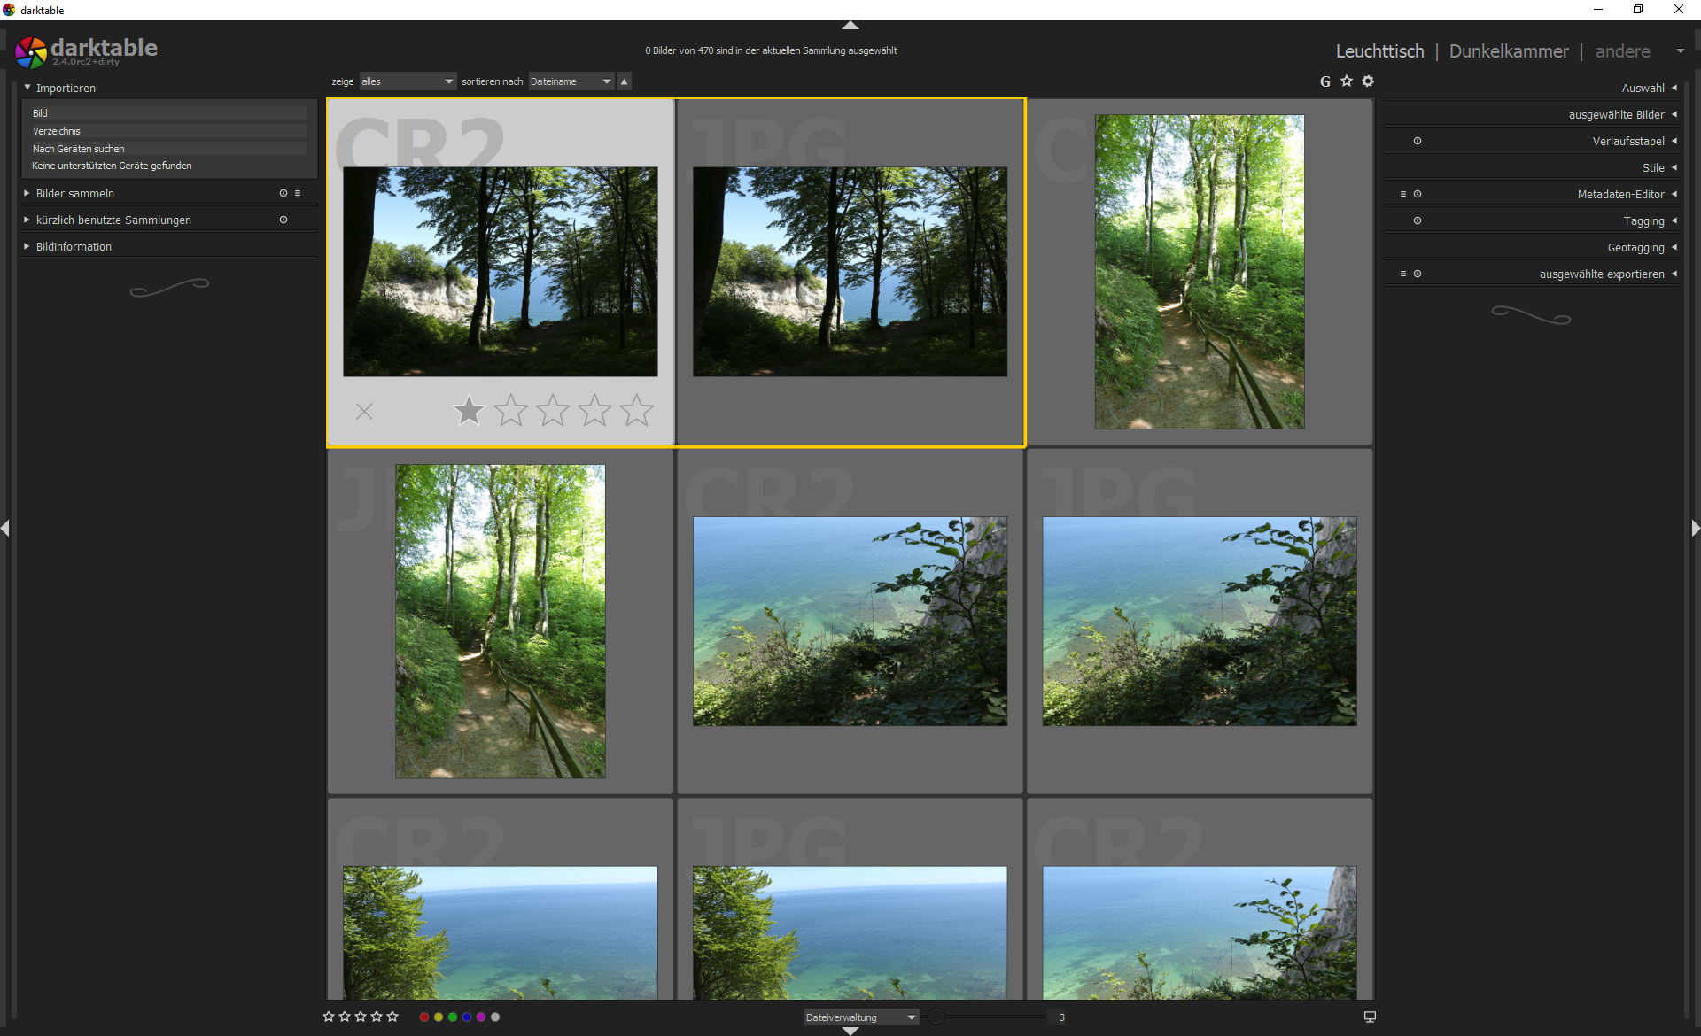Image resolution: width=1701 pixels, height=1036 pixels.
Task: Click the red color label swatch
Action: (x=424, y=1017)
